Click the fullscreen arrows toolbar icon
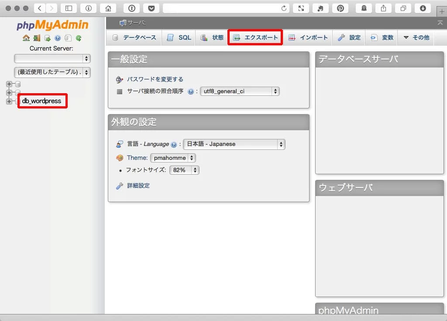 (x=301, y=8)
